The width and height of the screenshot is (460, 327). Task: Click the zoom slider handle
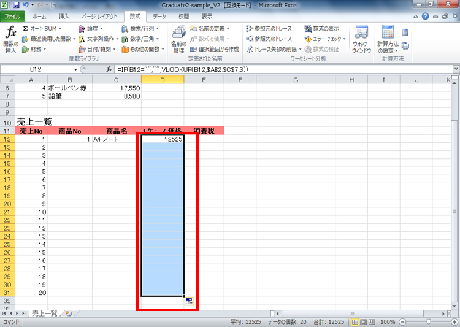coord(429,322)
